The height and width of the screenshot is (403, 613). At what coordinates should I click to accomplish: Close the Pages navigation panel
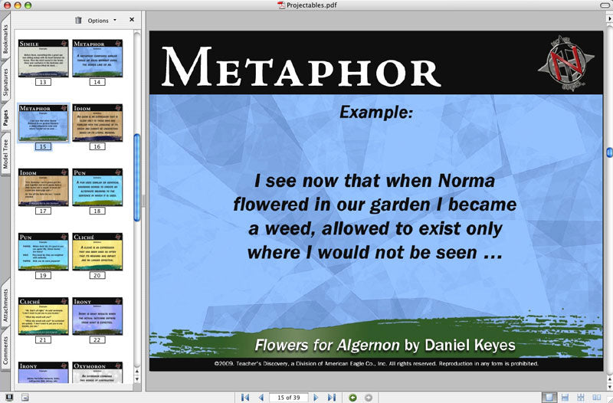click(x=132, y=20)
